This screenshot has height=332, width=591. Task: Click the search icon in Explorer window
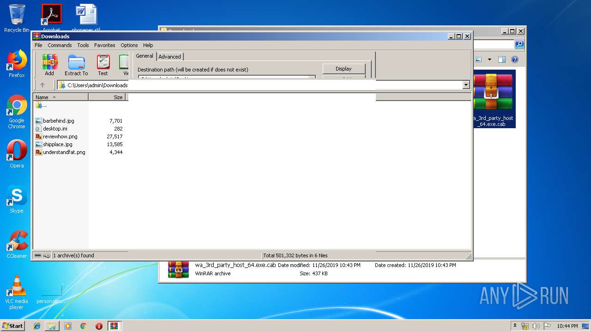coord(519,44)
